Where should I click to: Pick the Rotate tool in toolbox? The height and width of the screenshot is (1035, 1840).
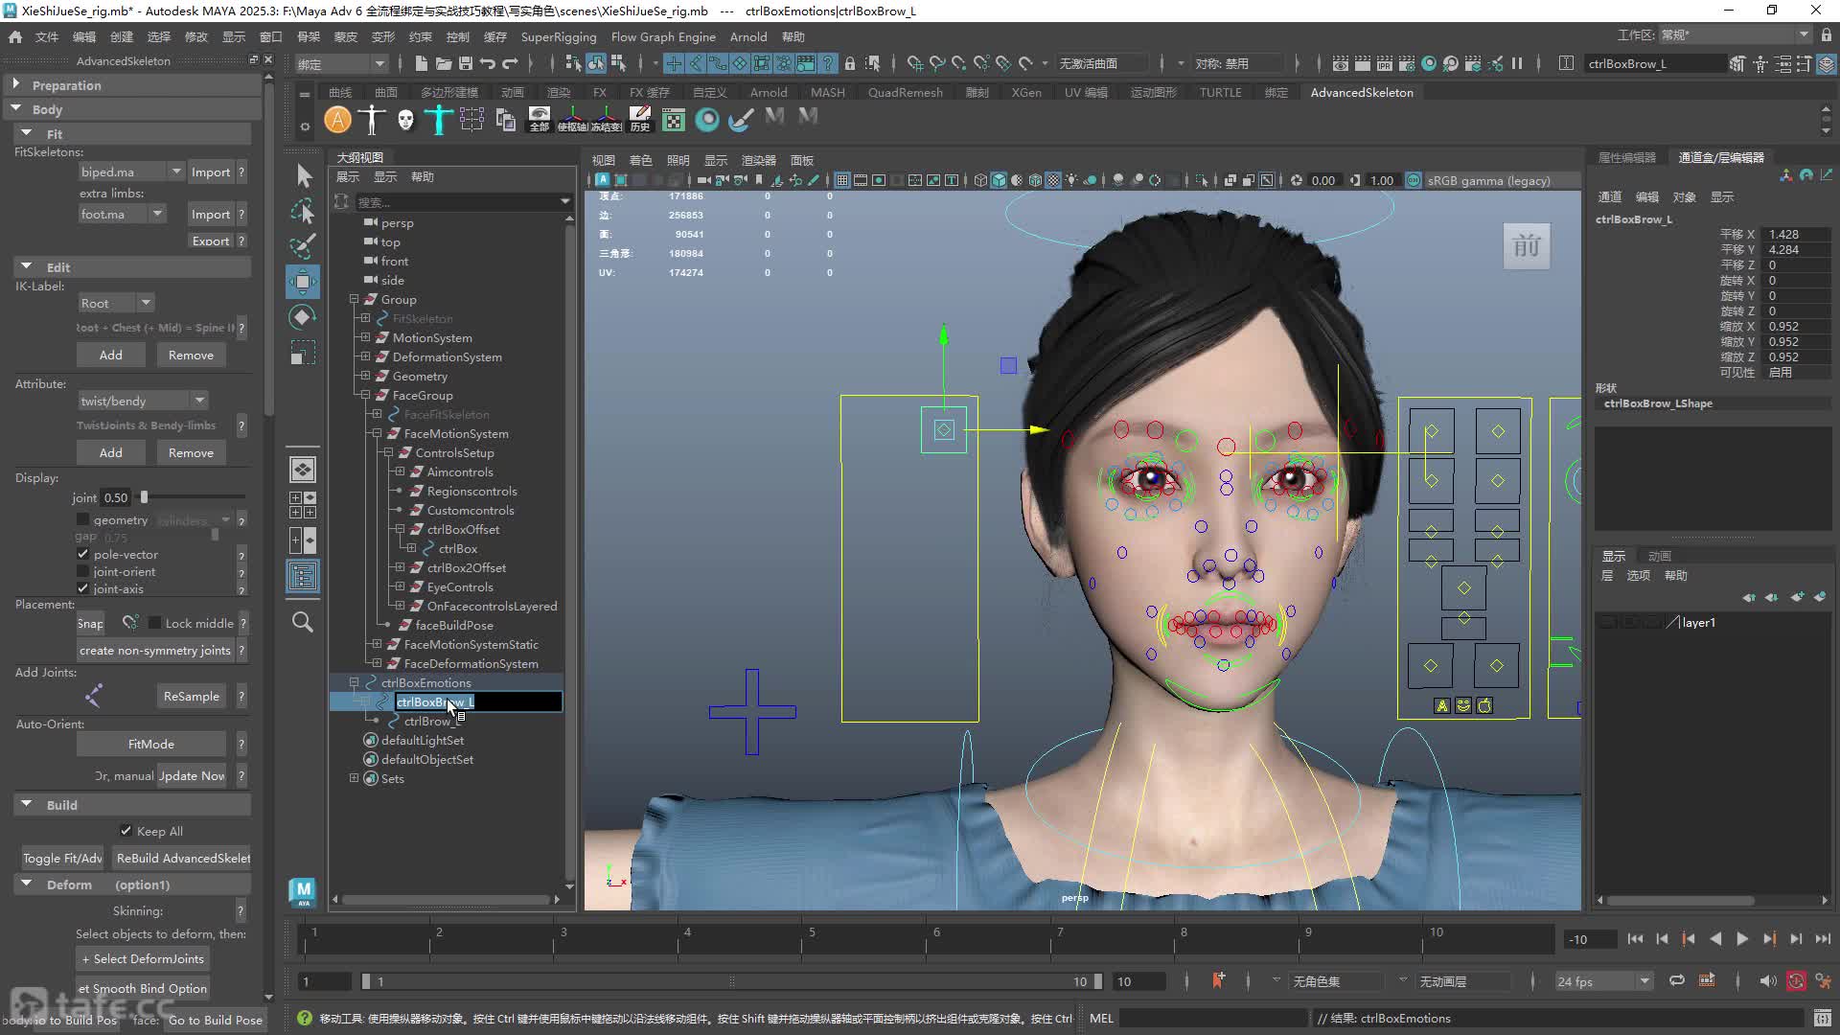pos(303,317)
